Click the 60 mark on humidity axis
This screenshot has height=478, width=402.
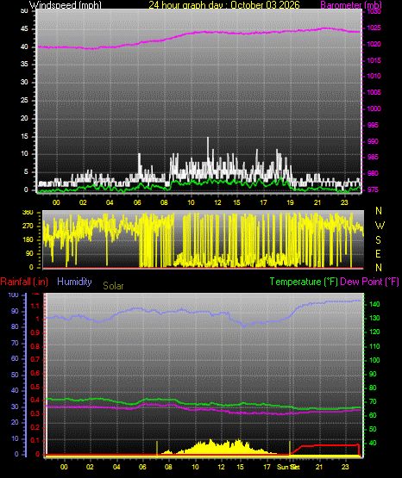click(15, 359)
